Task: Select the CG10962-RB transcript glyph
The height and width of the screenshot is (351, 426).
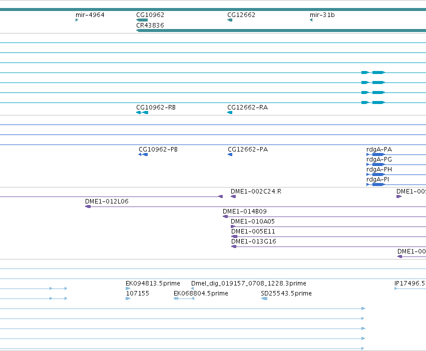Action: click(x=142, y=112)
